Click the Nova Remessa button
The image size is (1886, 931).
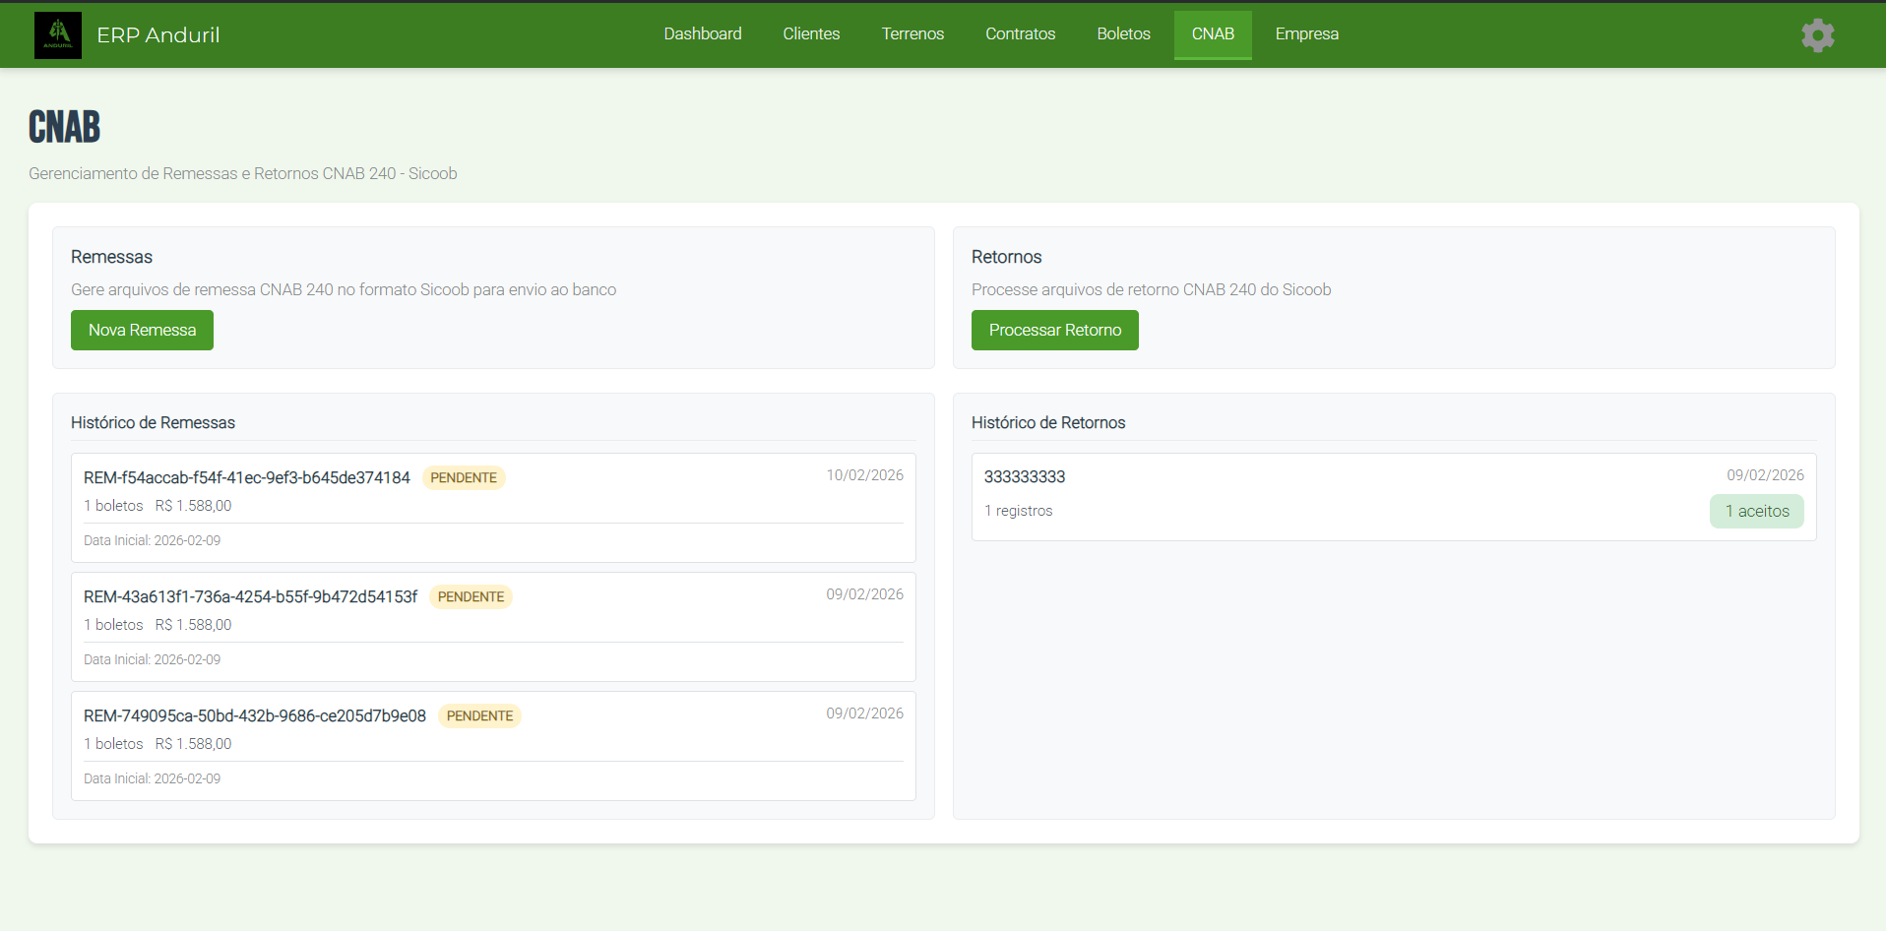tap(142, 331)
